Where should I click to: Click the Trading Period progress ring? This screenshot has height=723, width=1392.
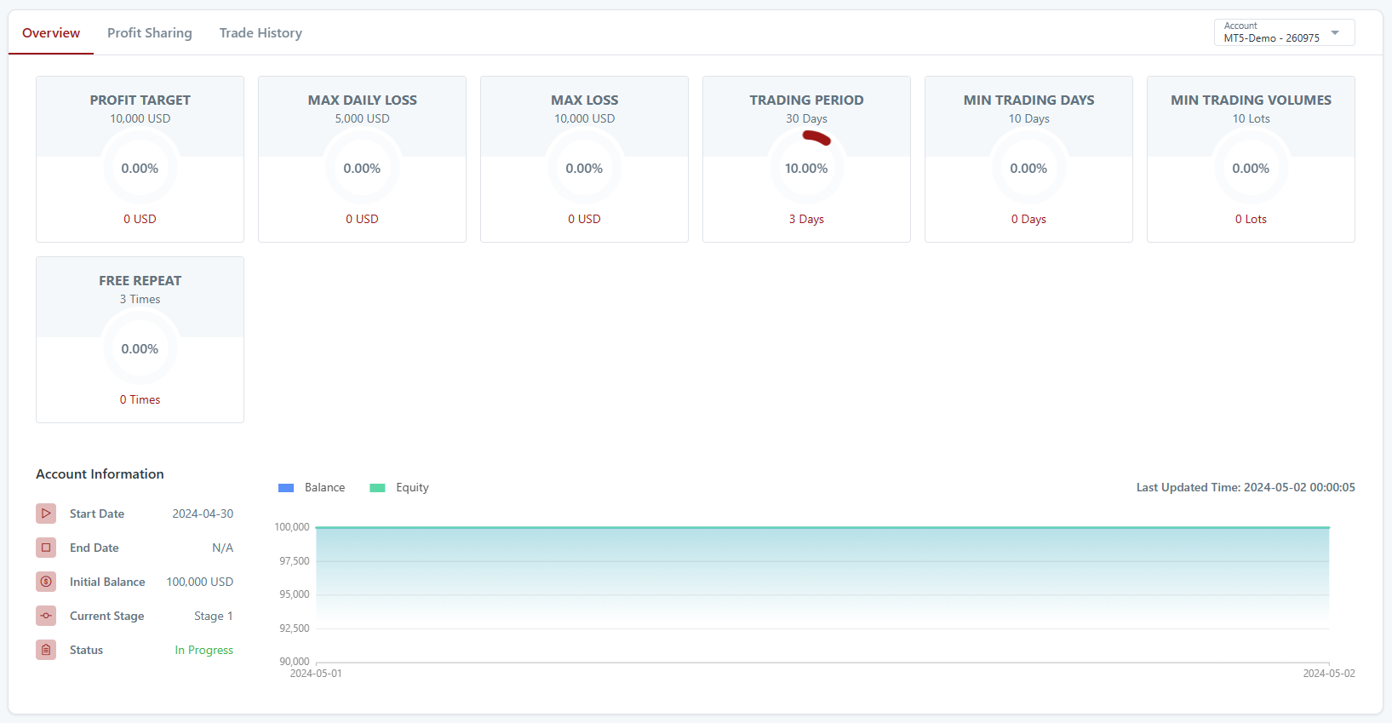pos(806,168)
